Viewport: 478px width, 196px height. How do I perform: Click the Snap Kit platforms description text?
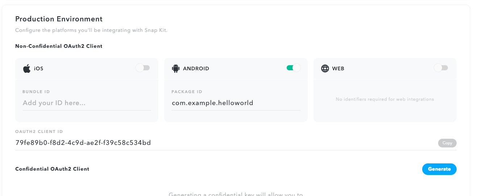click(91, 30)
